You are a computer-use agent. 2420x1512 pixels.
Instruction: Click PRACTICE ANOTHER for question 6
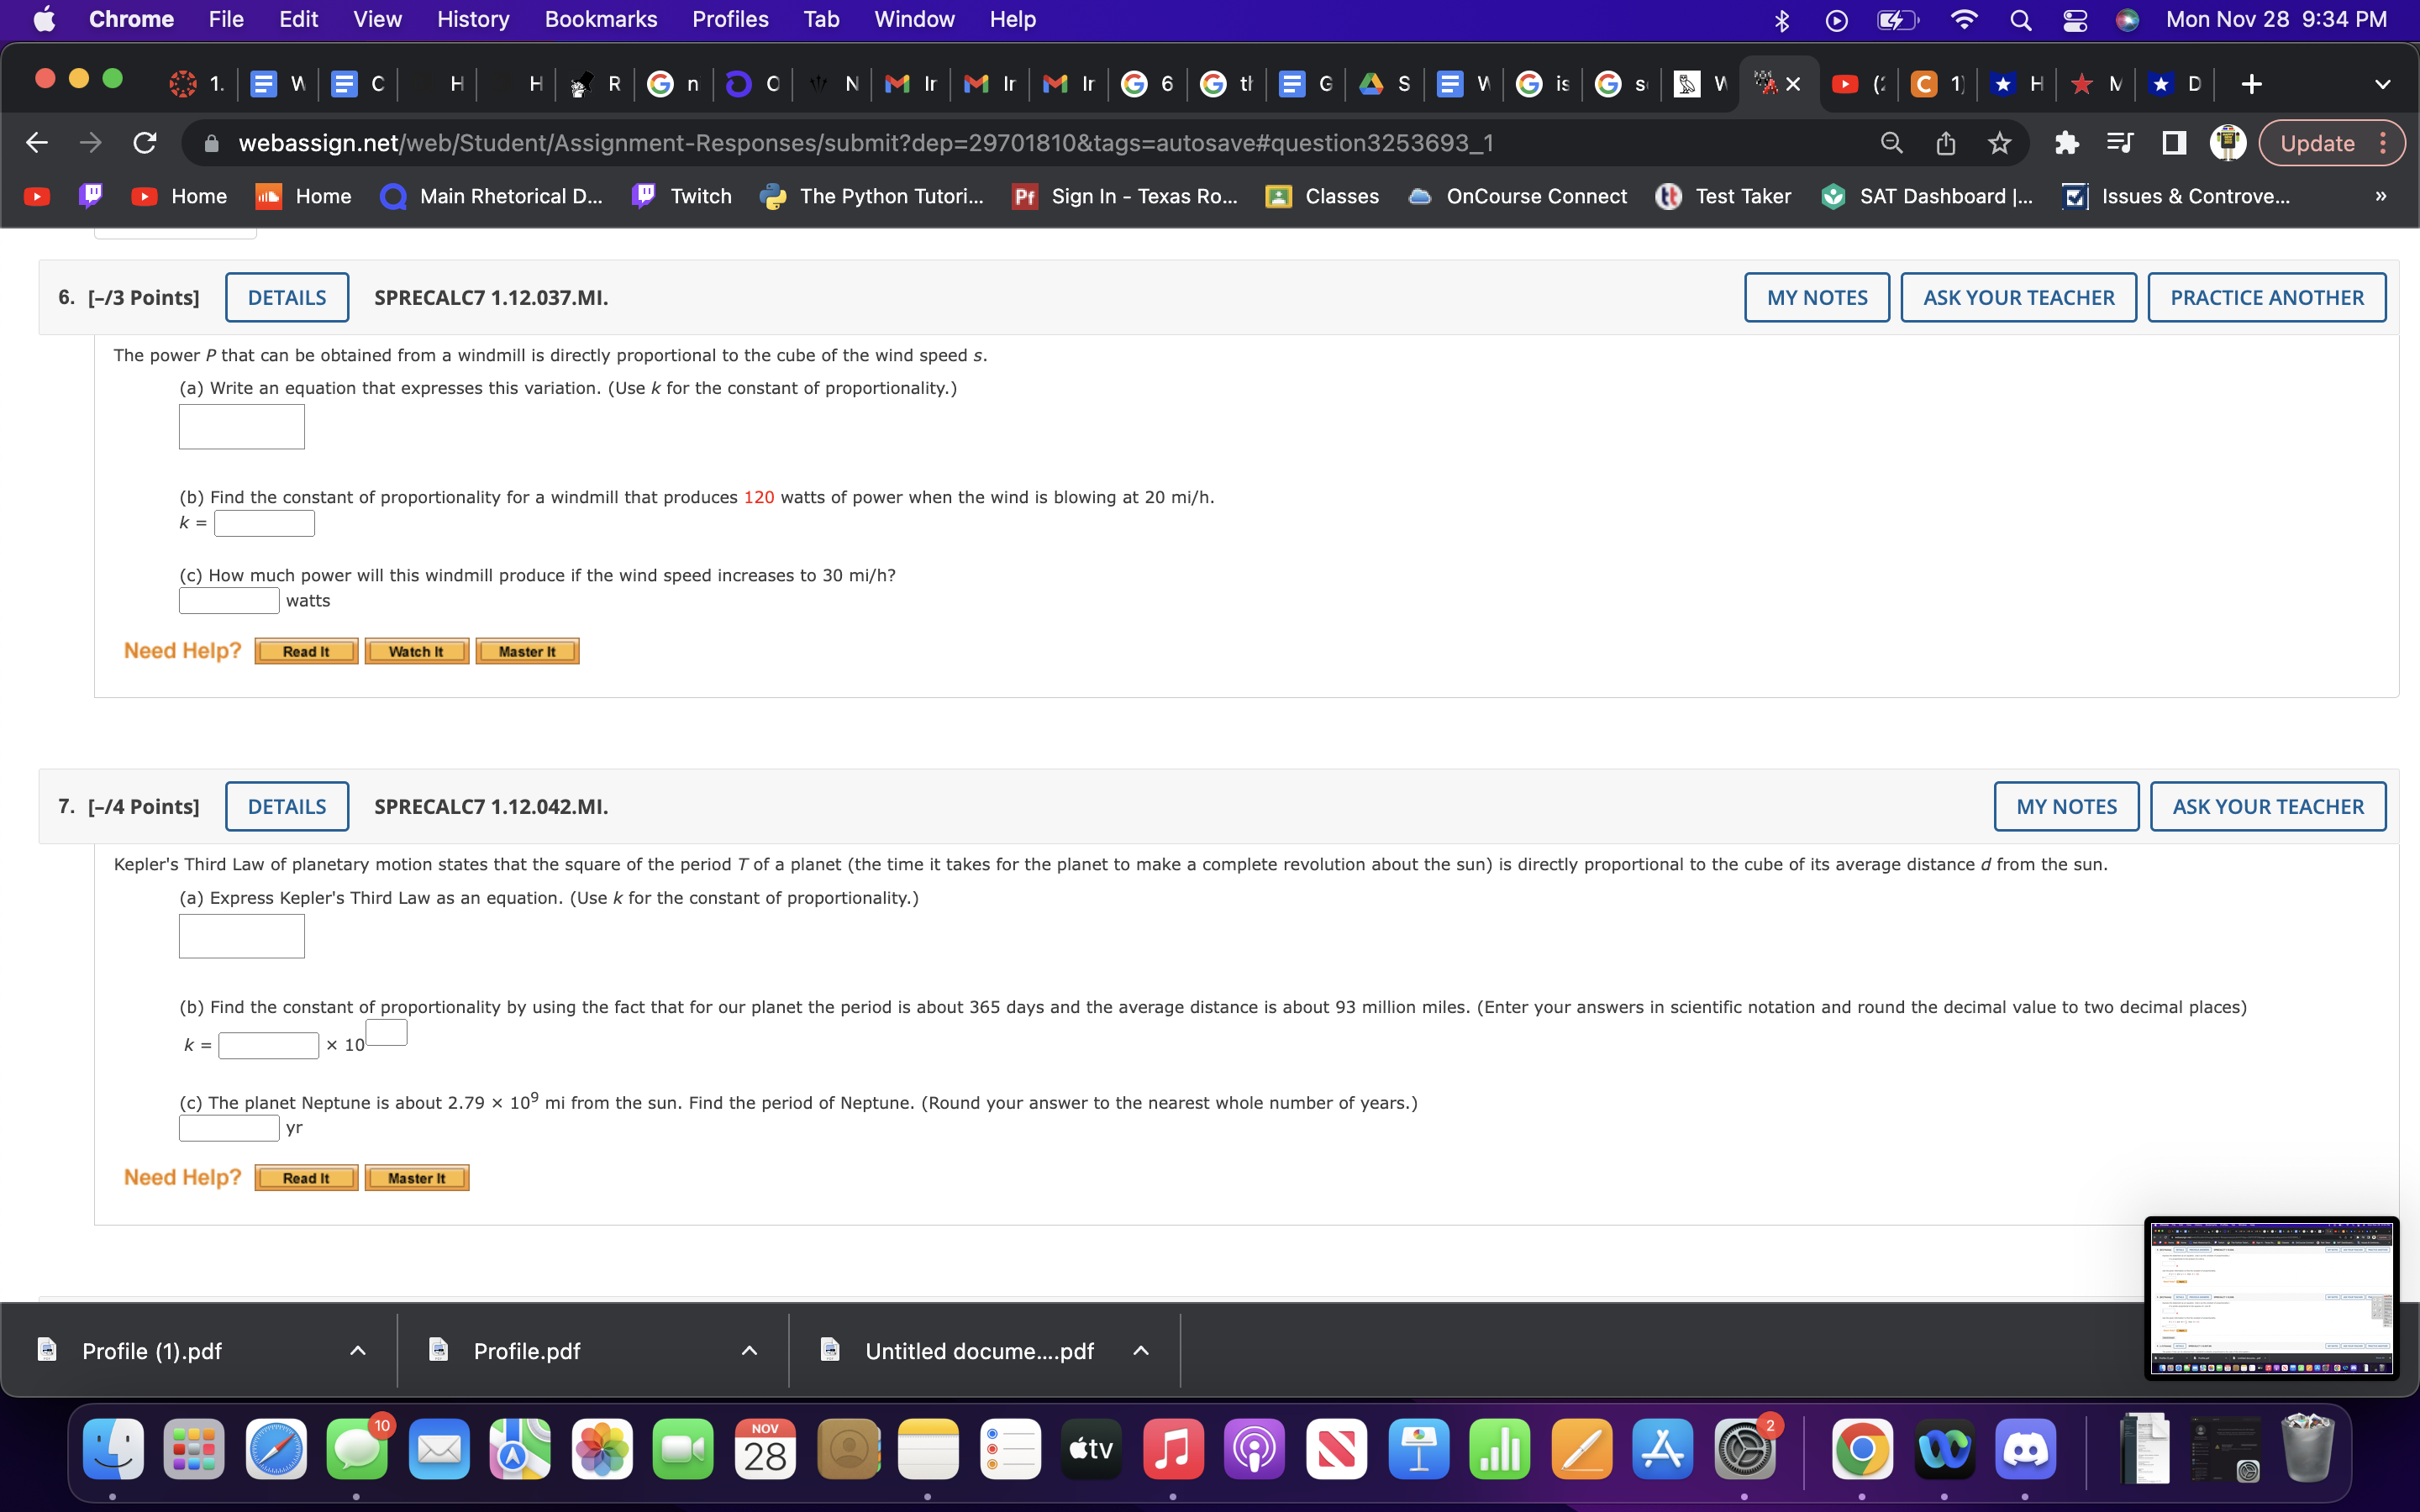pyautogui.click(x=2266, y=298)
